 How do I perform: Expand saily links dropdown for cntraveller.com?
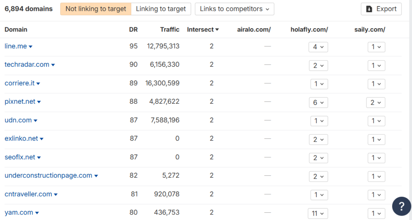pyautogui.click(x=376, y=195)
